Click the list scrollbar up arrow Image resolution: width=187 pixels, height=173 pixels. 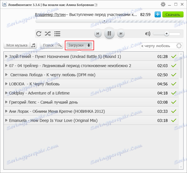[x=181, y=54]
